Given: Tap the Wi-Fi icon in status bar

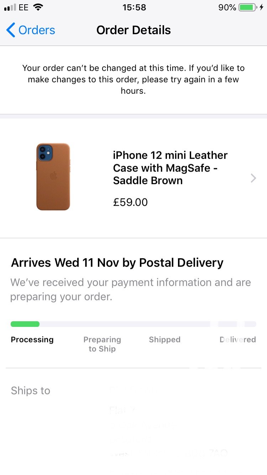Looking at the screenshot, I should coord(38,7).
